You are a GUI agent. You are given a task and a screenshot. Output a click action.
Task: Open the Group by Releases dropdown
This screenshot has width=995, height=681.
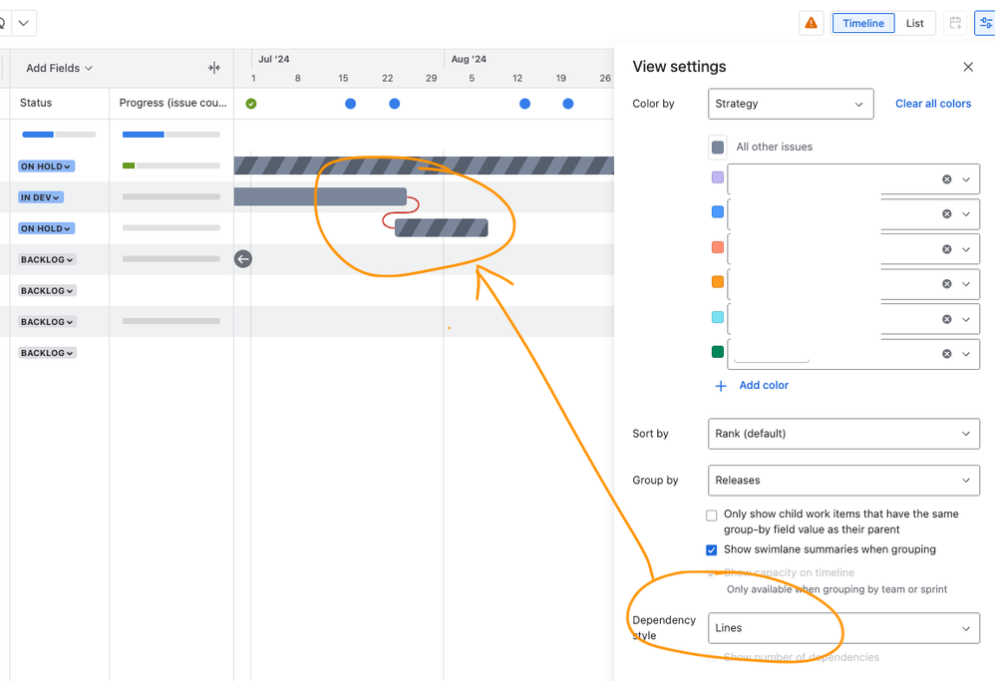843,481
